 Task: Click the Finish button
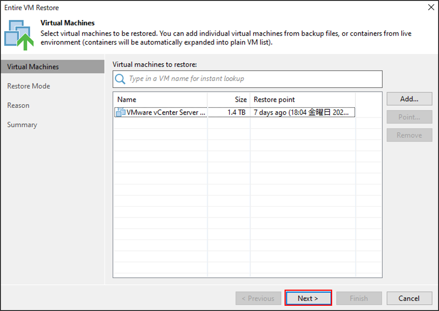pyautogui.click(x=359, y=298)
